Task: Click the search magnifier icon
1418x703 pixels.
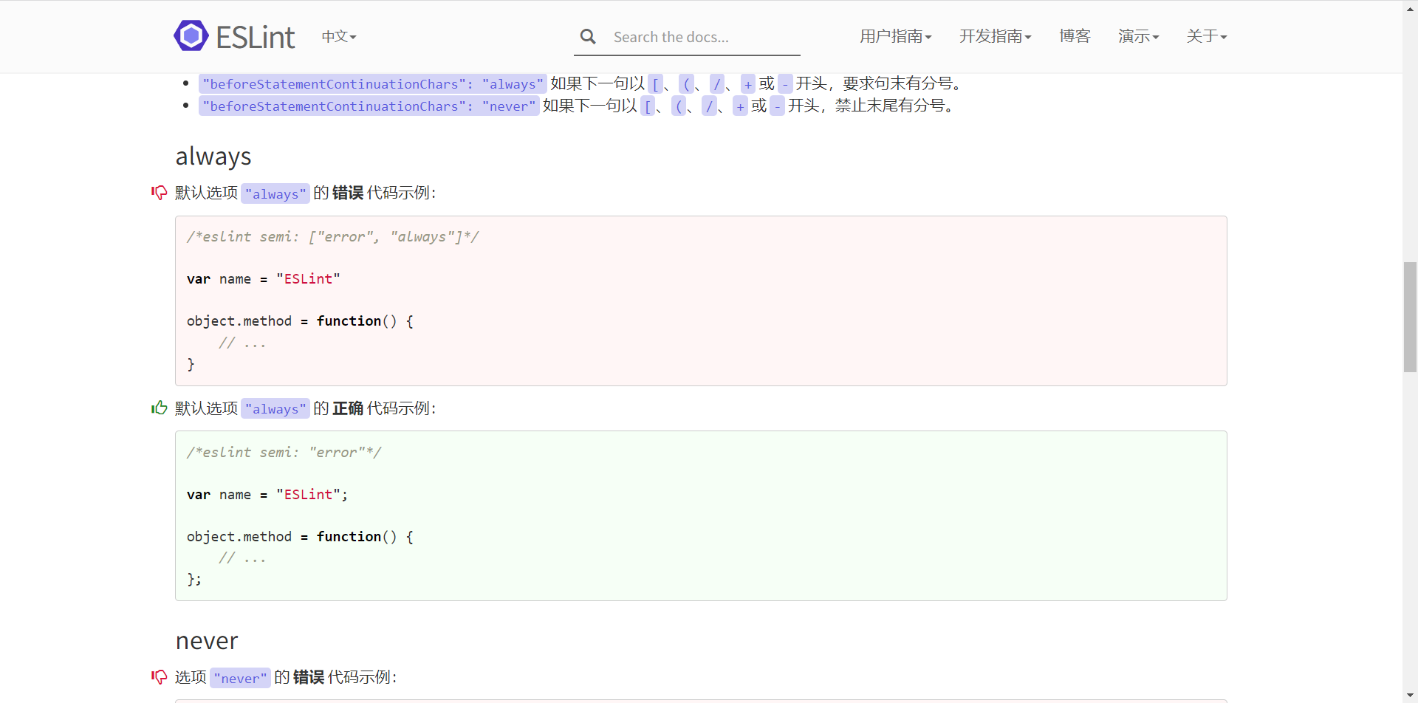Action: point(588,36)
